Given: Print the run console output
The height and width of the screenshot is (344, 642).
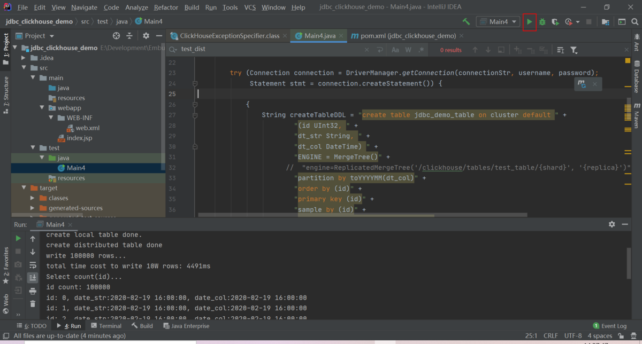Looking at the screenshot, I should [33, 291].
